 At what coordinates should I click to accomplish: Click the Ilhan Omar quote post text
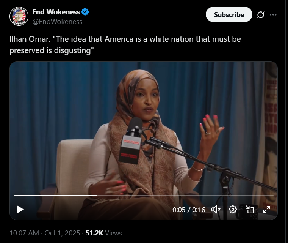125,45
